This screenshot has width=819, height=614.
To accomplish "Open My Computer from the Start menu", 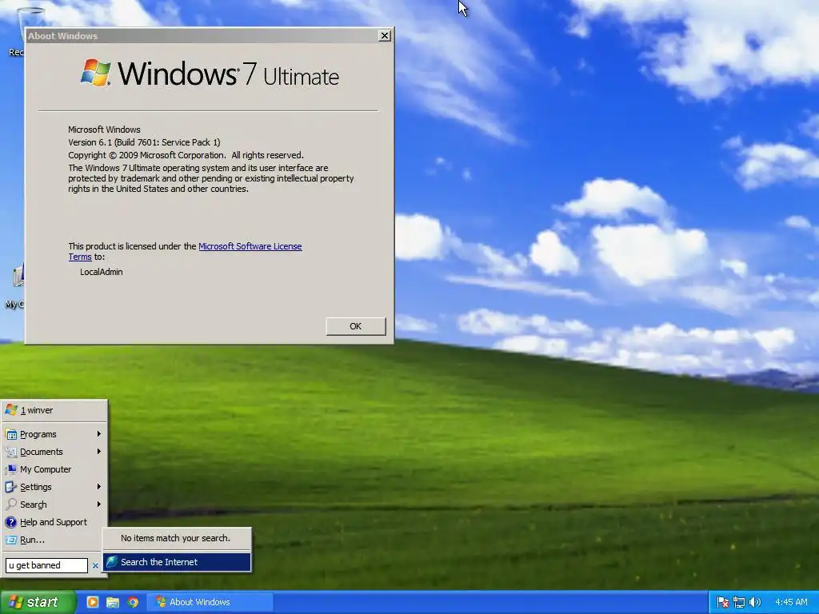I will coord(54,469).
